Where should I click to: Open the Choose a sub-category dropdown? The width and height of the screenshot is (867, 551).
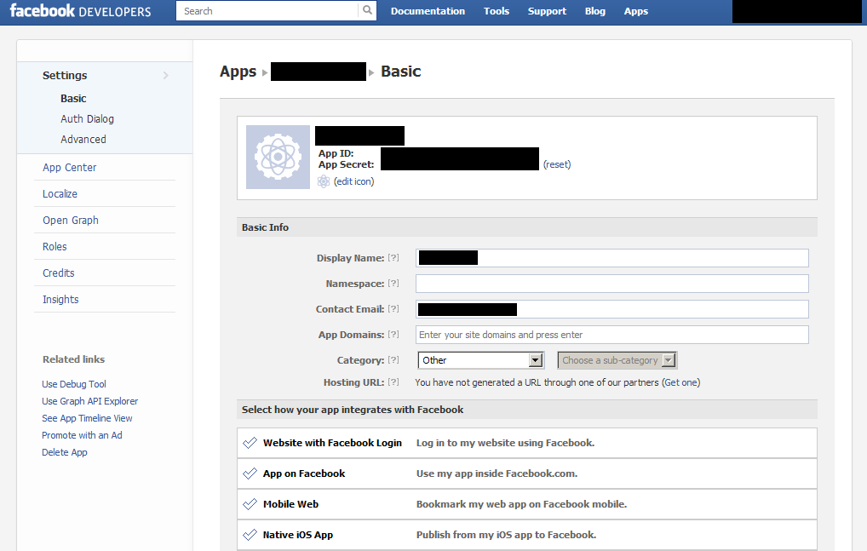point(617,360)
